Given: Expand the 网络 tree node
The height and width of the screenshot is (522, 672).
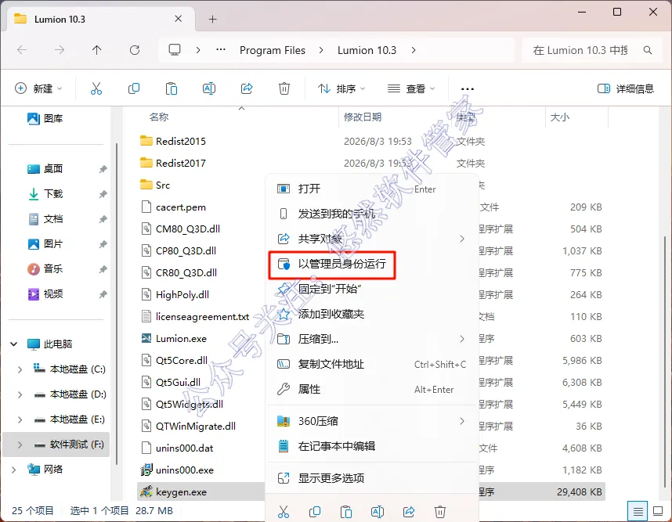Looking at the screenshot, I should [14, 470].
